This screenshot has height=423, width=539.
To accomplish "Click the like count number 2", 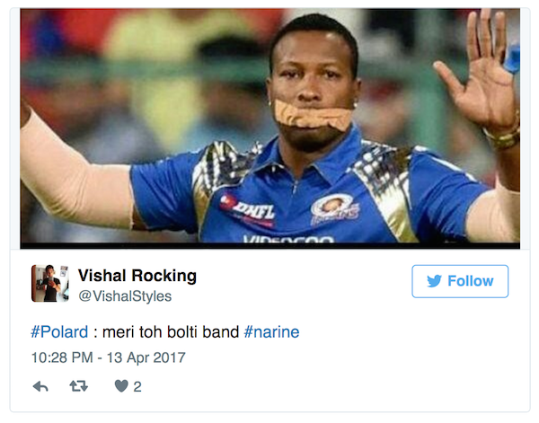I will point(137,387).
